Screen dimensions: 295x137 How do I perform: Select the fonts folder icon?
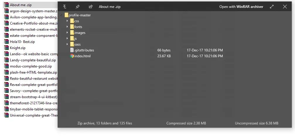click(72, 27)
